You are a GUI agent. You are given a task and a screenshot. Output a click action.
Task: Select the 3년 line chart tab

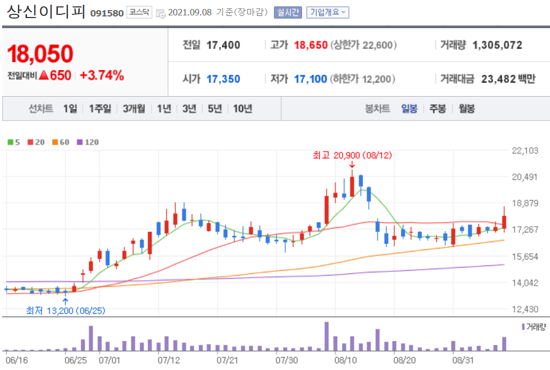pyautogui.click(x=190, y=109)
